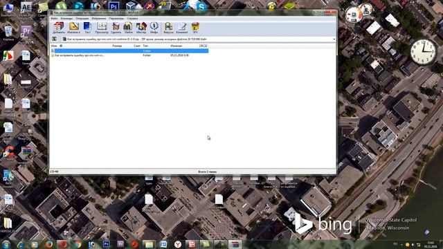Click the Вирусы (Virus scan) toolbar icon
443x249 pixels.
pos(168,28)
